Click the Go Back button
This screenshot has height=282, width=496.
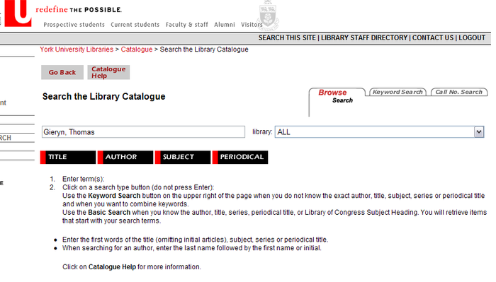click(x=62, y=72)
